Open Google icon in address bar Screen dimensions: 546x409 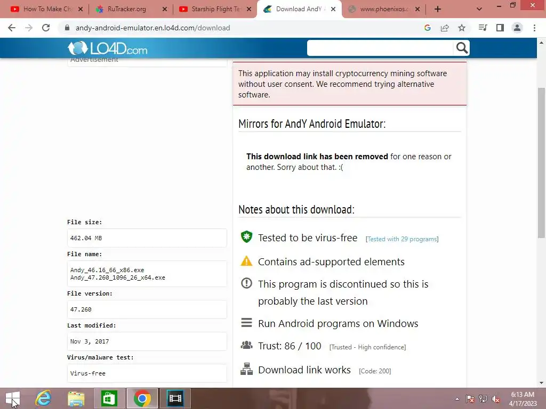[x=428, y=28]
